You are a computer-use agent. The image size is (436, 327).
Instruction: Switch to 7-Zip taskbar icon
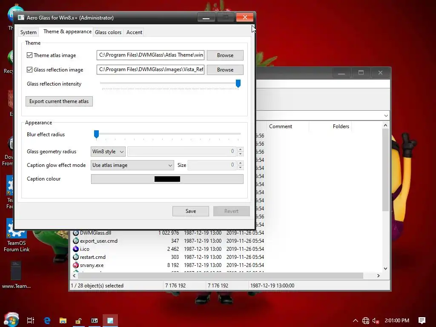(95, 320)
